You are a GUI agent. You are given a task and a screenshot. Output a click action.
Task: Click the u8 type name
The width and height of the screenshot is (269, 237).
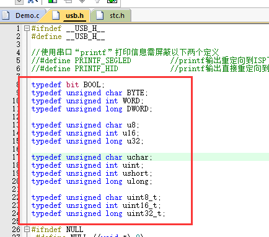(x=131, y=125)
